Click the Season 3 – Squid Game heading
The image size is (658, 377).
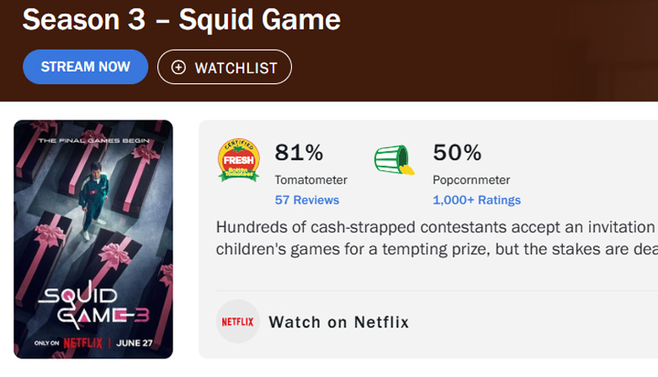pyautogui.click(x=181, y=19)
